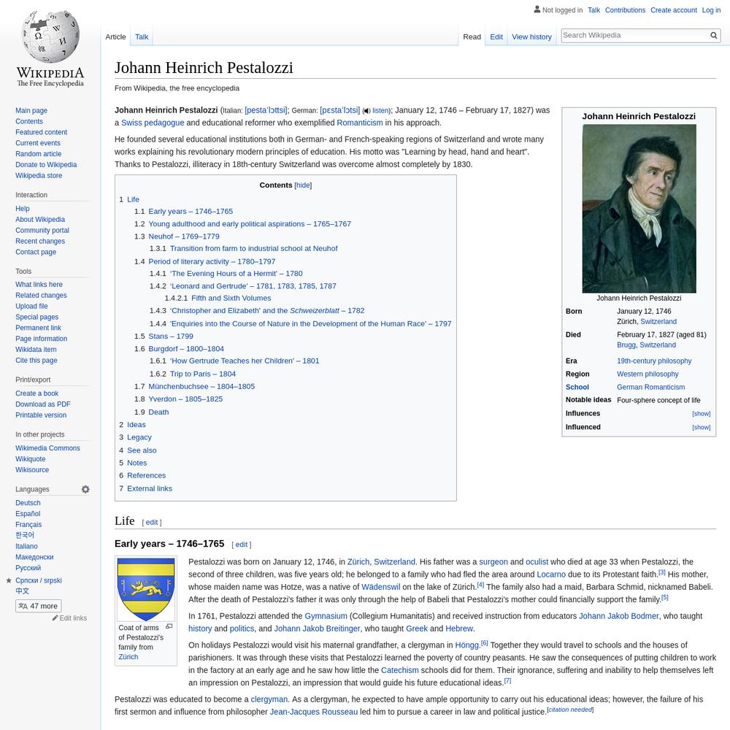Viewport: 730px width, 730px height.
Task: Open the German Romanticism infobox link
Action: pyautogui.click(x=651, y=387)
